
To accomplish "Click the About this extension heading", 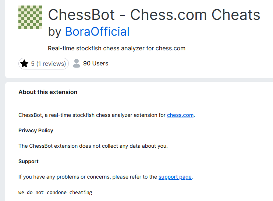I will point(48,92).
